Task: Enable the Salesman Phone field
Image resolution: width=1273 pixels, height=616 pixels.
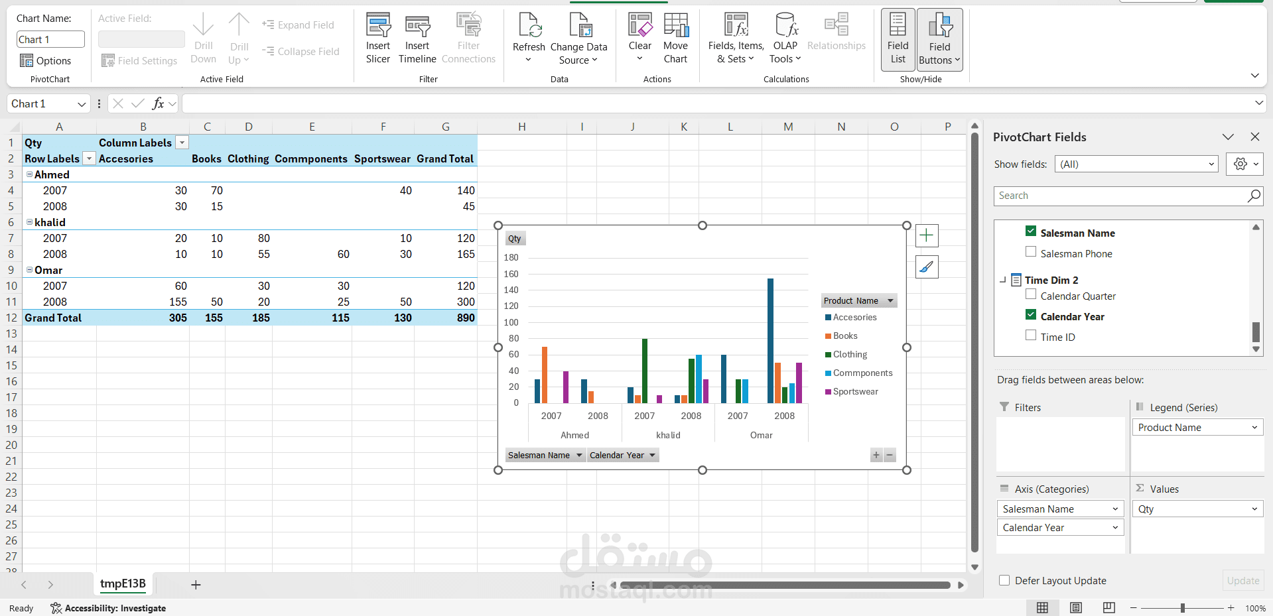Action: pos(1031,251)
